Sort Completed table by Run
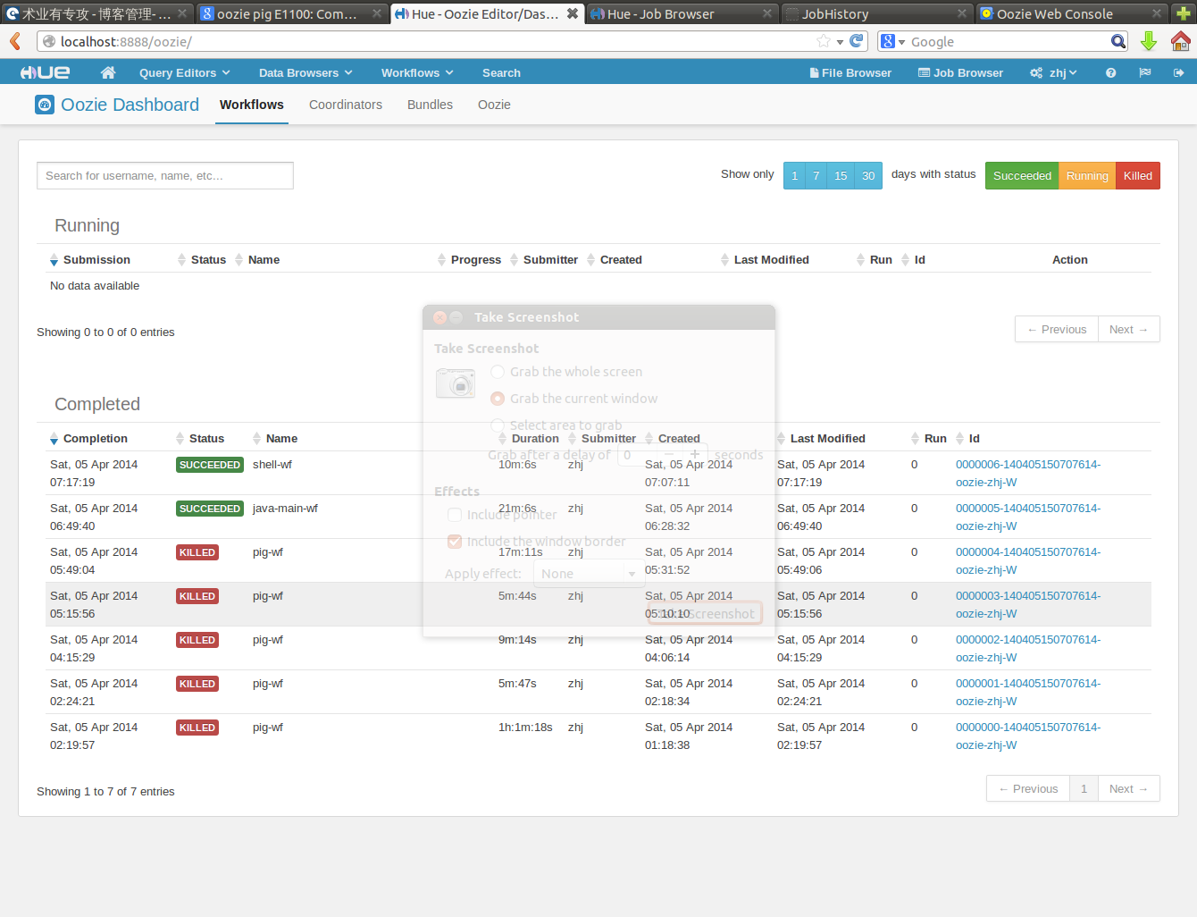 click(929, 438)
